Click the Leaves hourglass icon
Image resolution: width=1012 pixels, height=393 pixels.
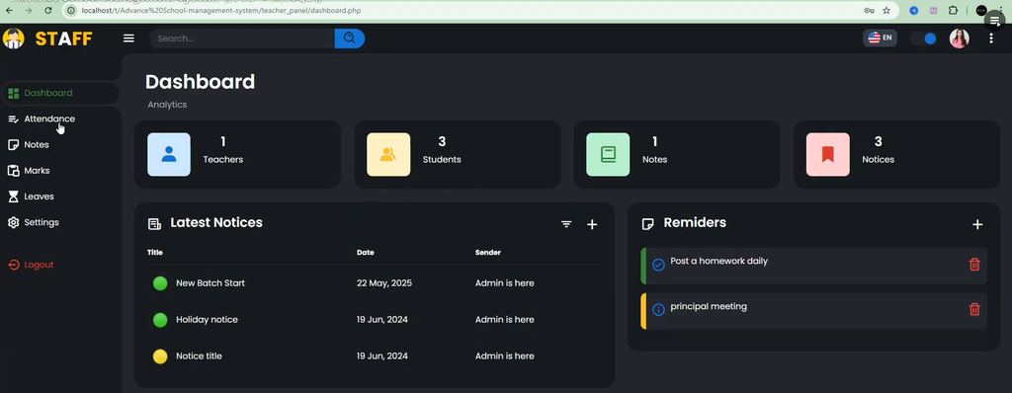point(13,196)
